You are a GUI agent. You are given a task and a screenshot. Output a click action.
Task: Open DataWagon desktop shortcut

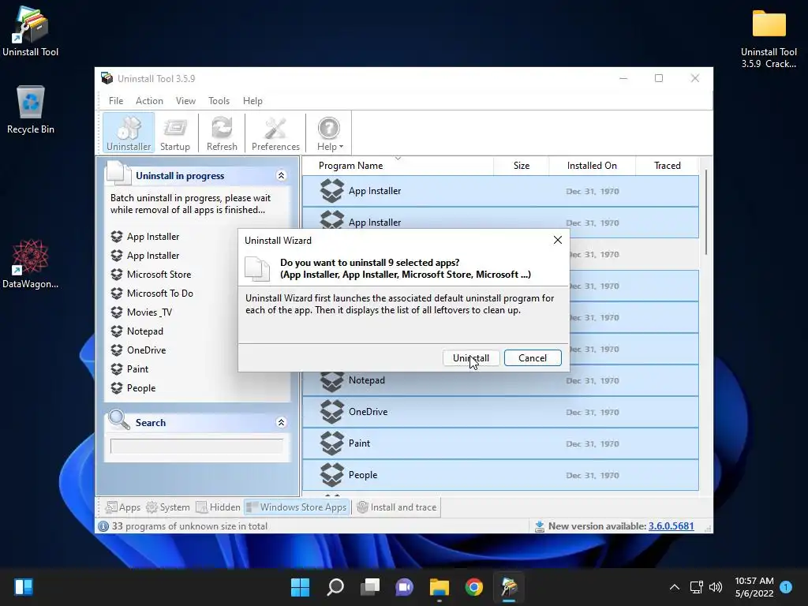(x=31, y=264)
